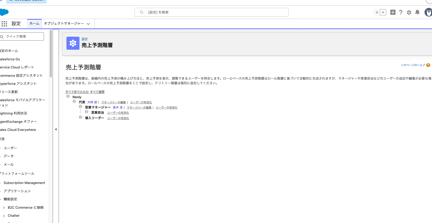Open Salesforce モバイルアプリケーション in the sidebar
Screen dimensions: 432x223
(23, 103)
